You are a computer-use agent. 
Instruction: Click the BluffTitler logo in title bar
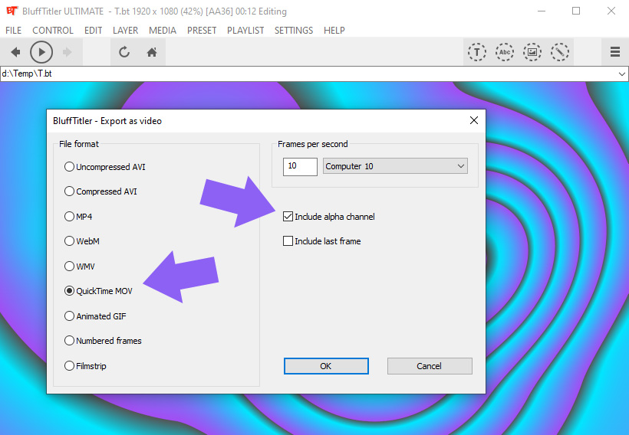click(x=12, y=11)
